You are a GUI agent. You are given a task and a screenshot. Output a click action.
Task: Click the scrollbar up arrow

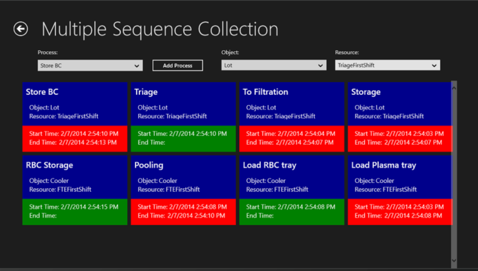(x=454, y=88)
